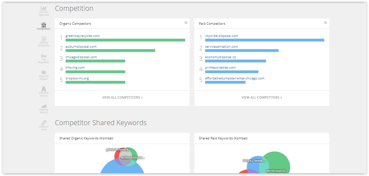Open khoving.com competitor link
Image resolution: width=369 pixels, height=176 pixels.
[75, 68]
